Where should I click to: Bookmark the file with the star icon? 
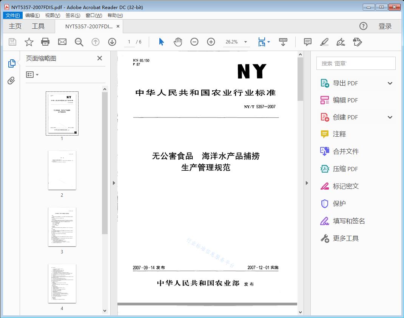click(29, 42)
